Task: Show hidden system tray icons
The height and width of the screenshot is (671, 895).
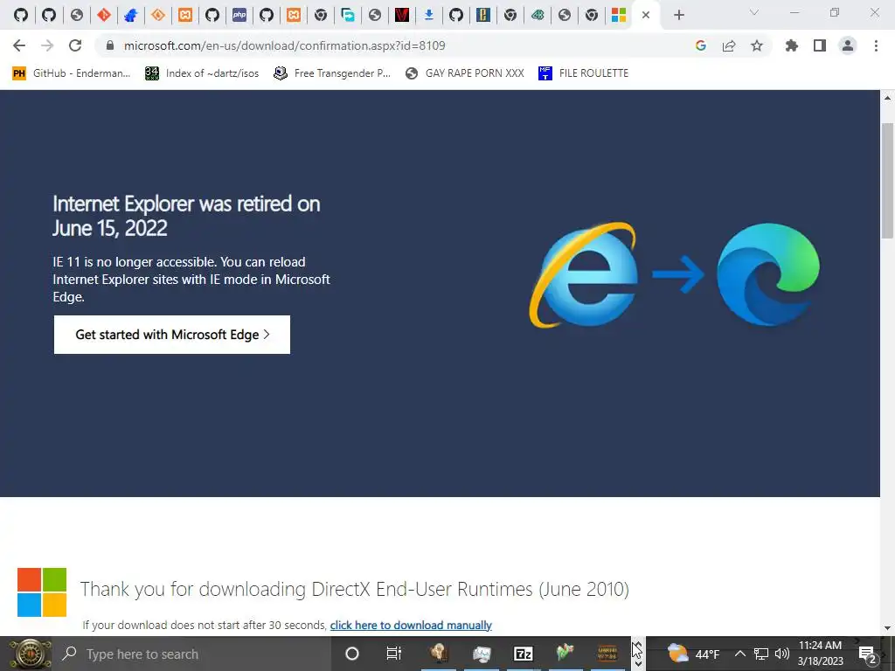Action: (x=739, y=654)
